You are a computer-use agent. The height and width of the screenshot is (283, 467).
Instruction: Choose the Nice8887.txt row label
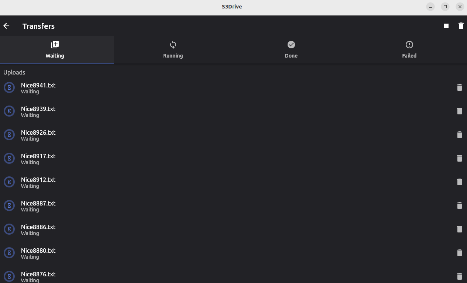pyautogui.click(x=38, y=203)
